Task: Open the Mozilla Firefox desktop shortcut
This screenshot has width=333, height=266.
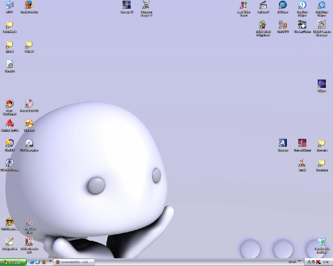Action: click(29, 5)
